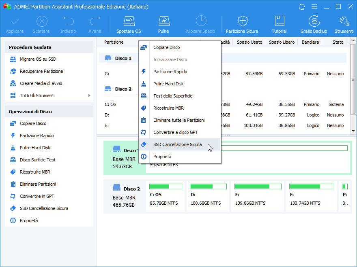Click the Applicare toolbar icon
The height and width of the screenshot is (267, 357).
[15, 25]
